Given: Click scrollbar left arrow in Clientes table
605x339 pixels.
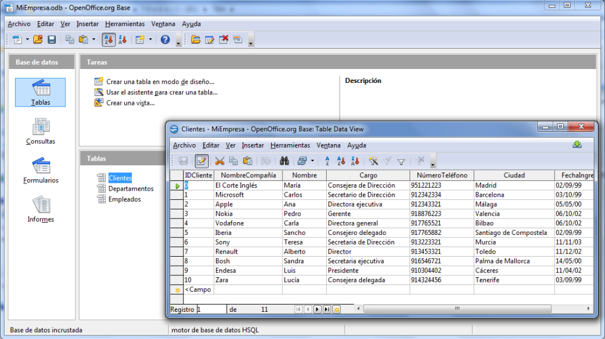Looking at the screenshot, I should click(x=358, y=309).
